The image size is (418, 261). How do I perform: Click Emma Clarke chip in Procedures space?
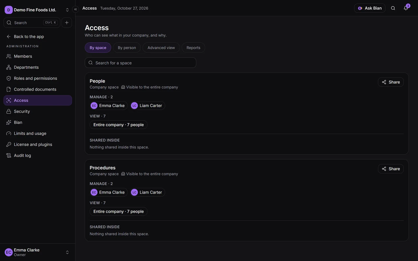click(109, 192)
